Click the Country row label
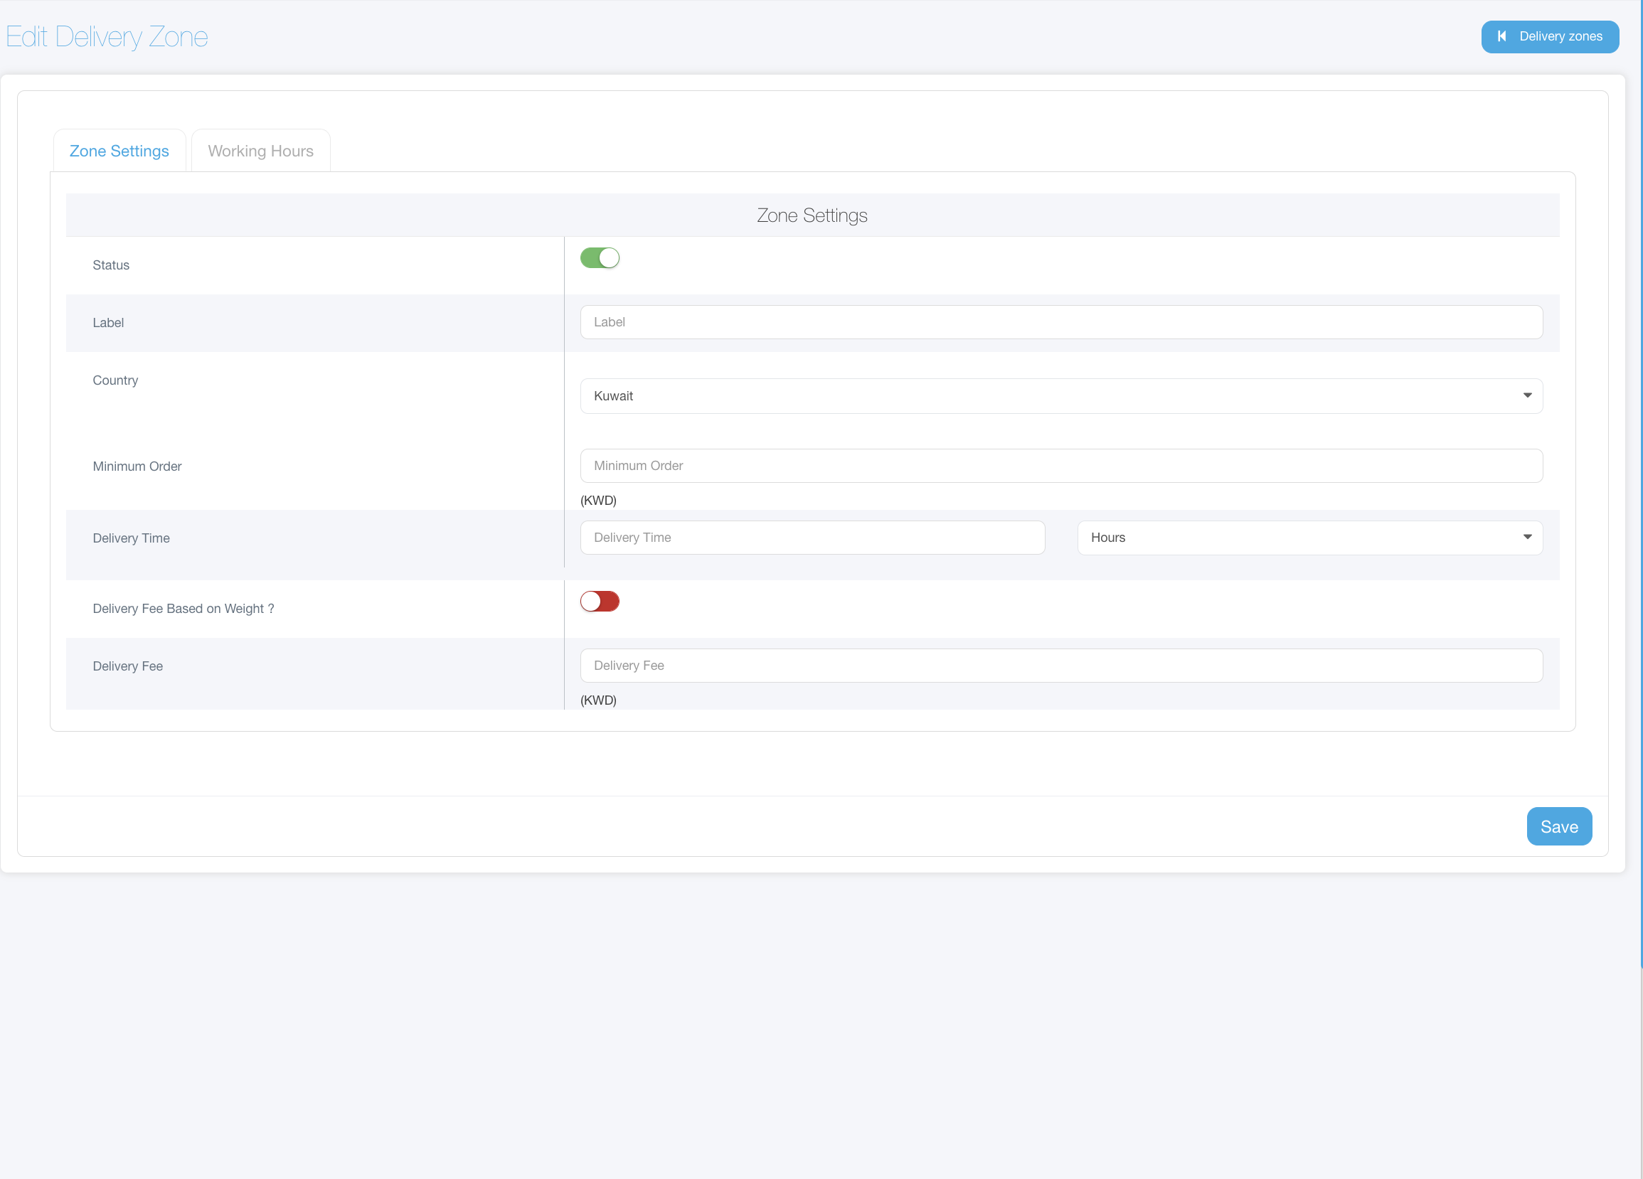The height and width of the screenshot is (1179, 1643). pyautogui.click(x=115, y=380)
